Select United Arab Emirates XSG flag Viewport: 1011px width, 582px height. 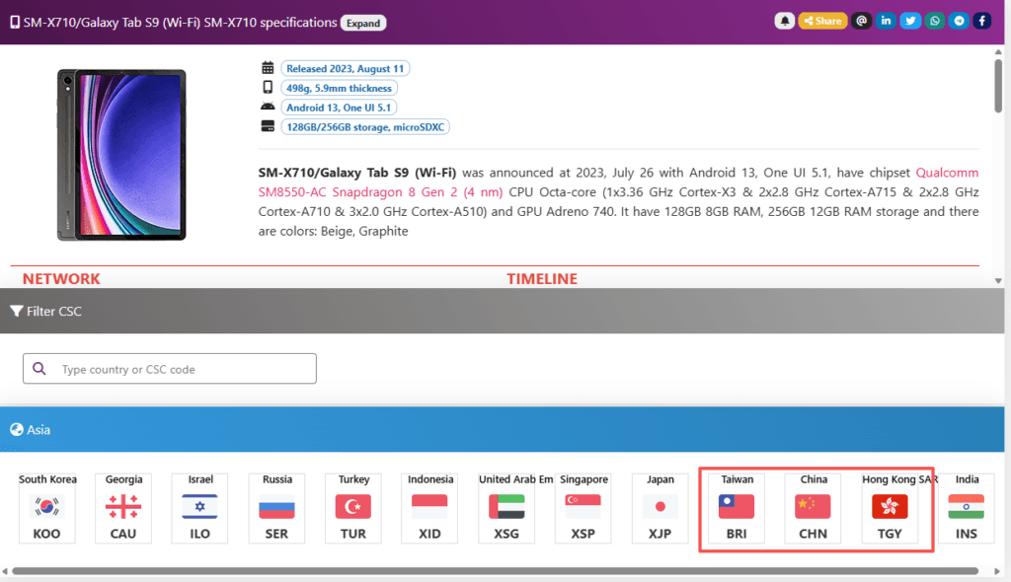coord(506,508)
